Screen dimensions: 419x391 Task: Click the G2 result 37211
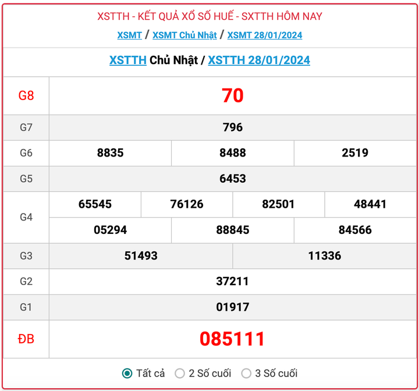[x=232, y=281]
